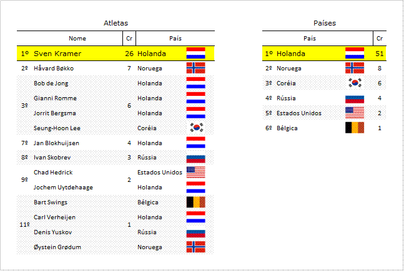Screen dimensions: 404x271
Task: Click the Netherlands flag beside Sven Kramer
Action: click(196, 53)
